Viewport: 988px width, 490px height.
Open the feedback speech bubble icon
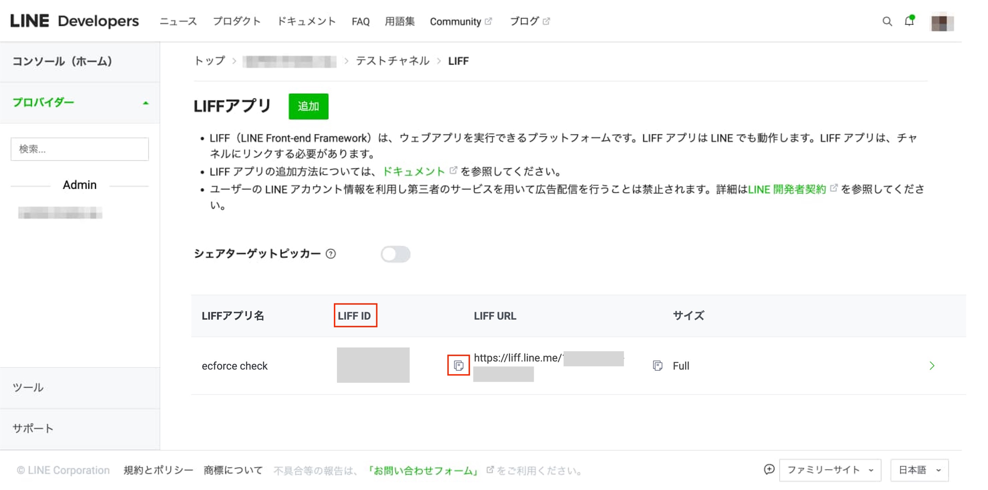[769, 469]
